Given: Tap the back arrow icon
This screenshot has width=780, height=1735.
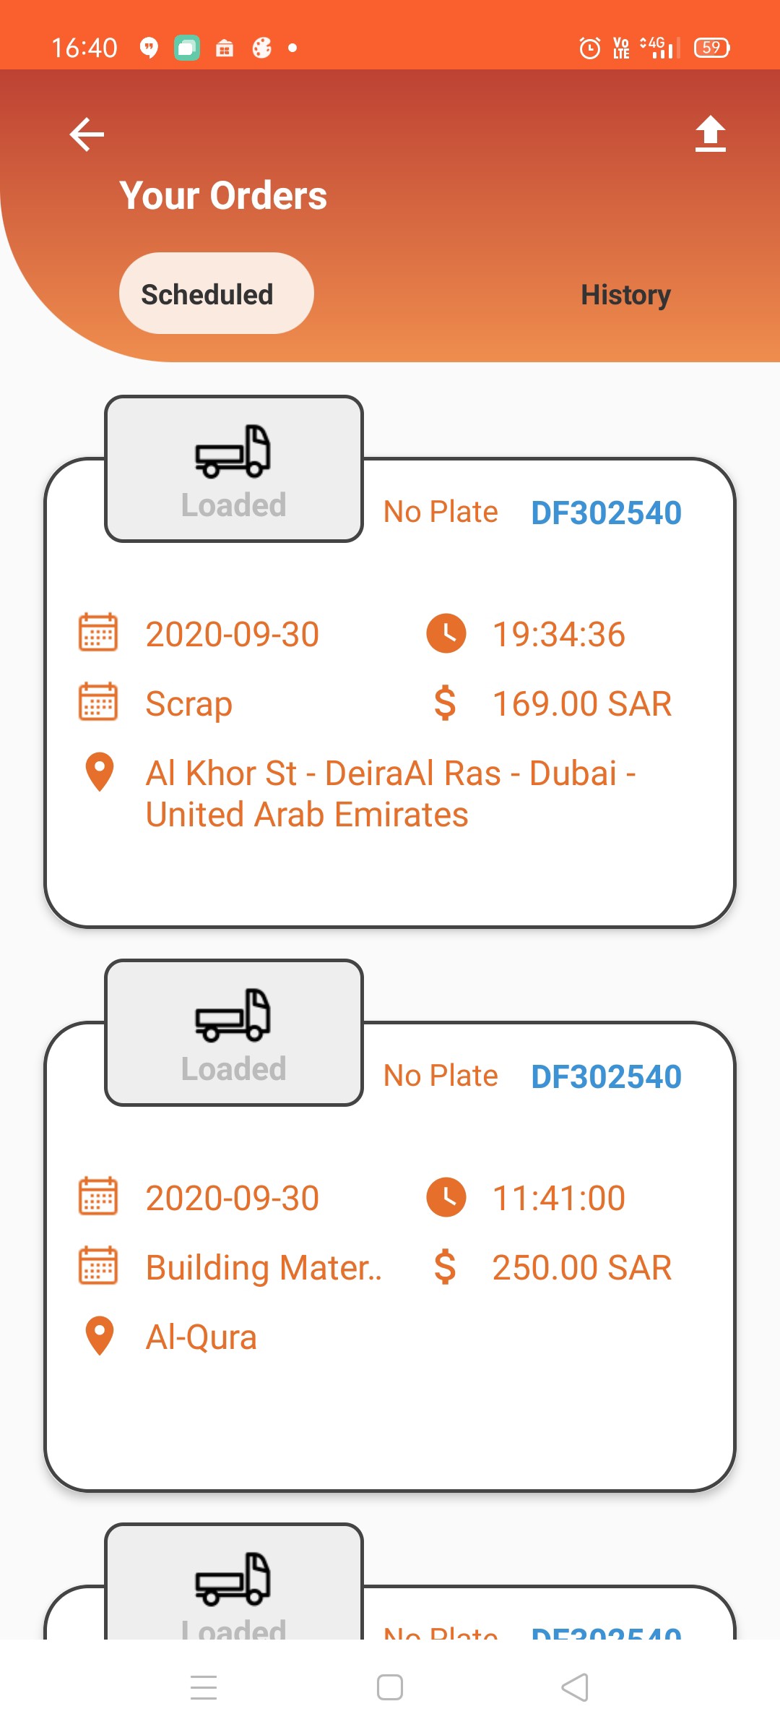Looking at the screenshot, I should click(87, 134).
